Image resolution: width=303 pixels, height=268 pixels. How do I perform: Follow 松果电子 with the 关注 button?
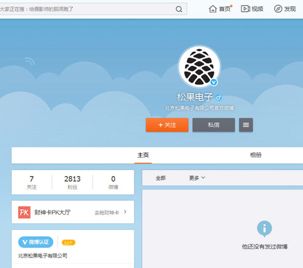167,125
